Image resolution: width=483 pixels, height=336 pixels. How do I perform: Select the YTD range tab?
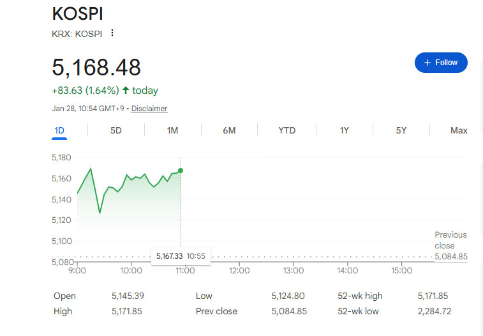click(x=286, y=130)
